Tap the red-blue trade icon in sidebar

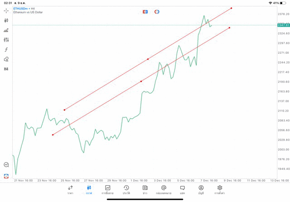(x=6, y=176)
